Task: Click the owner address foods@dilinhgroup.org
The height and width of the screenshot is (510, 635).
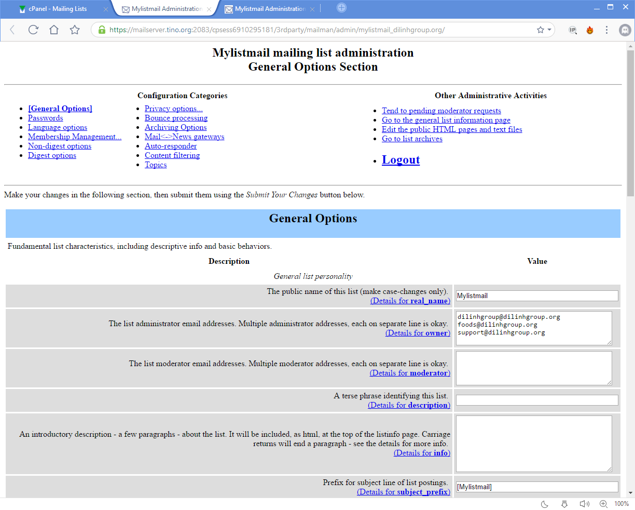Action: 497,325
